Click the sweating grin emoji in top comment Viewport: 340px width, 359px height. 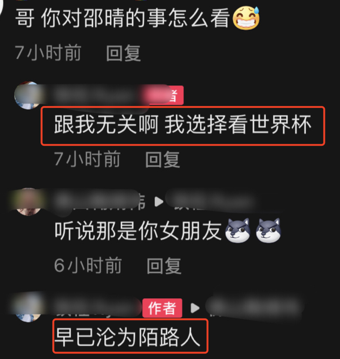click(246, 18)
